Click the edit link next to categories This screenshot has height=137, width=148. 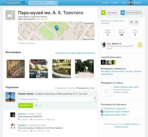42,19
